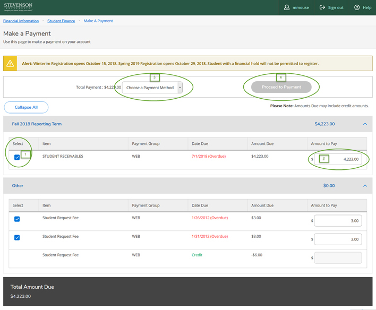This screenshot has width=376, height=310.
Task: Click the Help question mark icon
Action: point(357,7)
